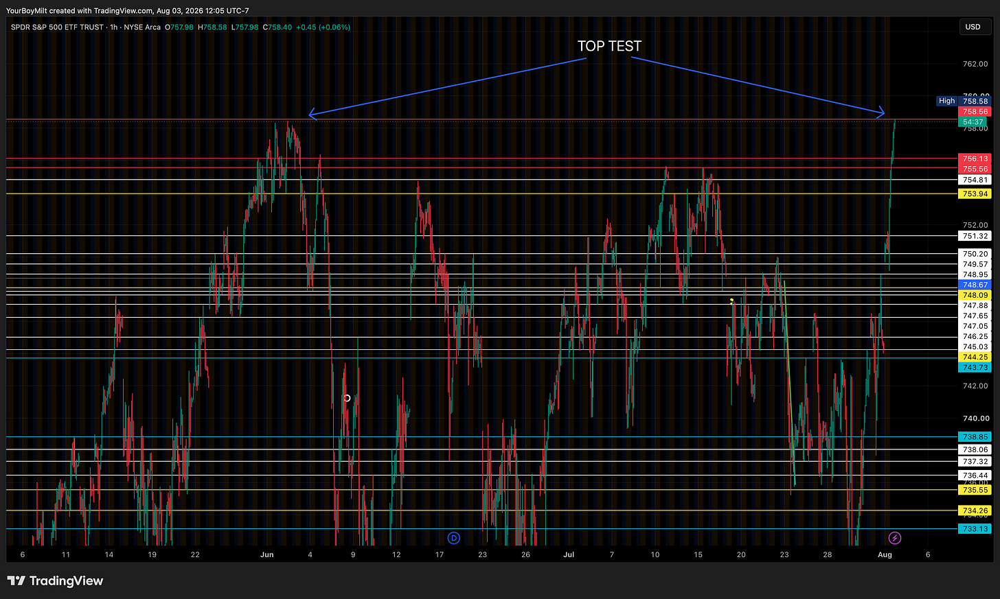Select the 750.20 price level label
The height and width of the screenshot is (599, 1000).
click(975, 254)
